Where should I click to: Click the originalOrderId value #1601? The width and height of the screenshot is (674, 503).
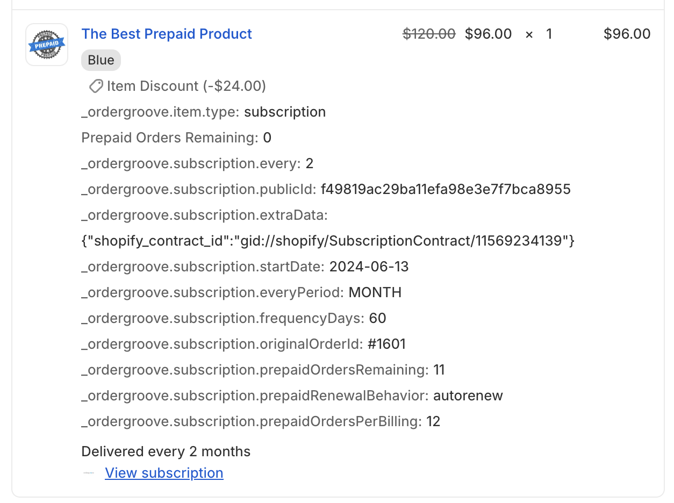[386, 344]
